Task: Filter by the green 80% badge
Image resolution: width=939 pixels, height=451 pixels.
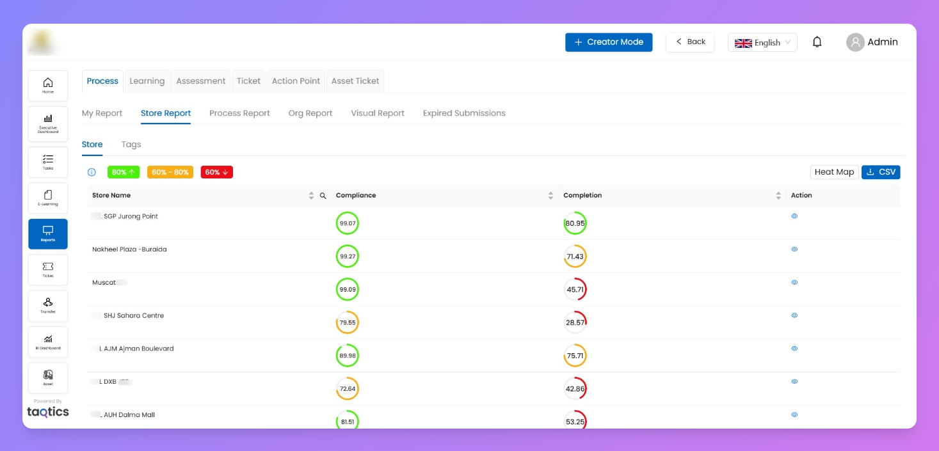Action: pyautogui.click(x=123, y=172)
